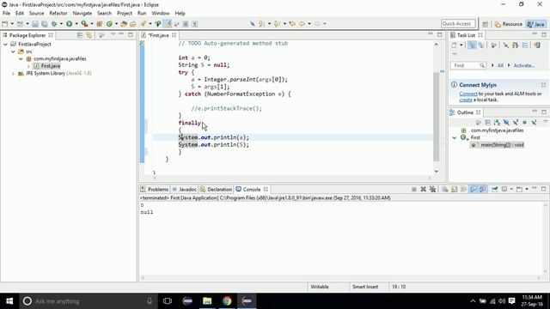The height and width of the screenshot is (309, 550).
Task: Click the editor vertical scrollbar thumb
Action: pos(437,117)
